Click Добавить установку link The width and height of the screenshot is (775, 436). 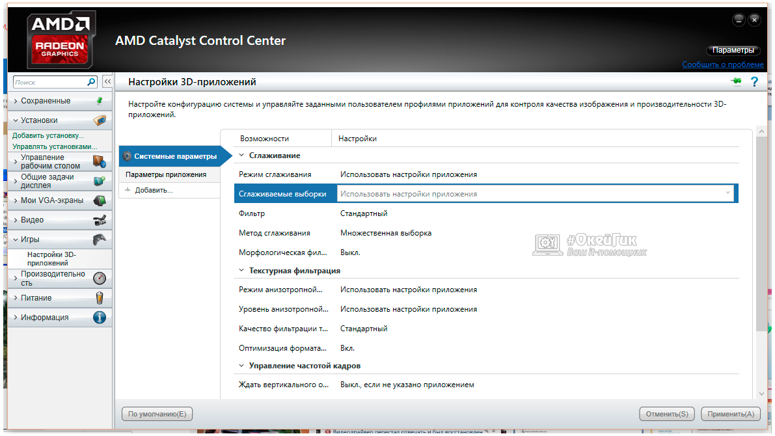48,135
